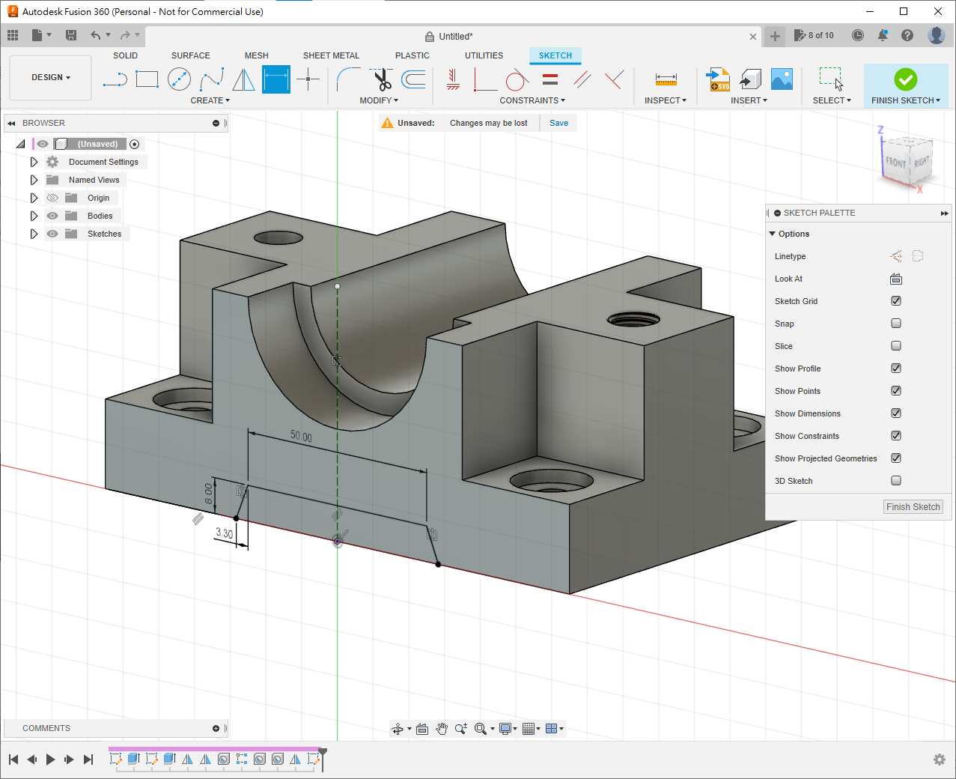Click the Finish Sketch button in palette

coord(913,507)
